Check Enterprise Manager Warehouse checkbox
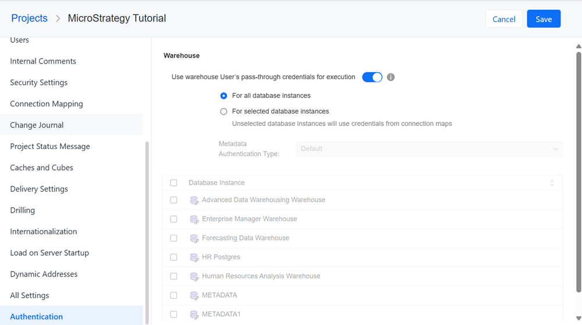The image size is (582, 325). tap(173, 219)
